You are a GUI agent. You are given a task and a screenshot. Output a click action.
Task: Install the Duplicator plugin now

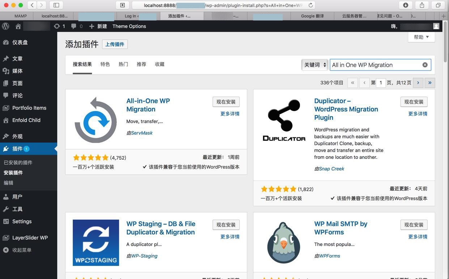[x=414, y=102]
